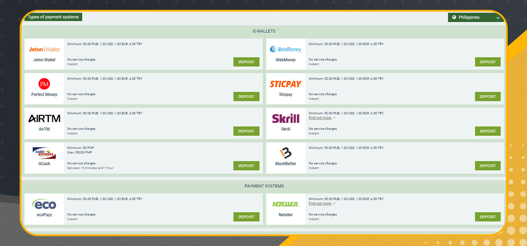Screen dimensions: 527x246
Task: Click the Skrill logo
Action: click(x=286, y=118)
